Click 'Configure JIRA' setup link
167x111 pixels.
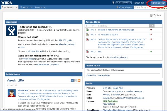[110, 98]
